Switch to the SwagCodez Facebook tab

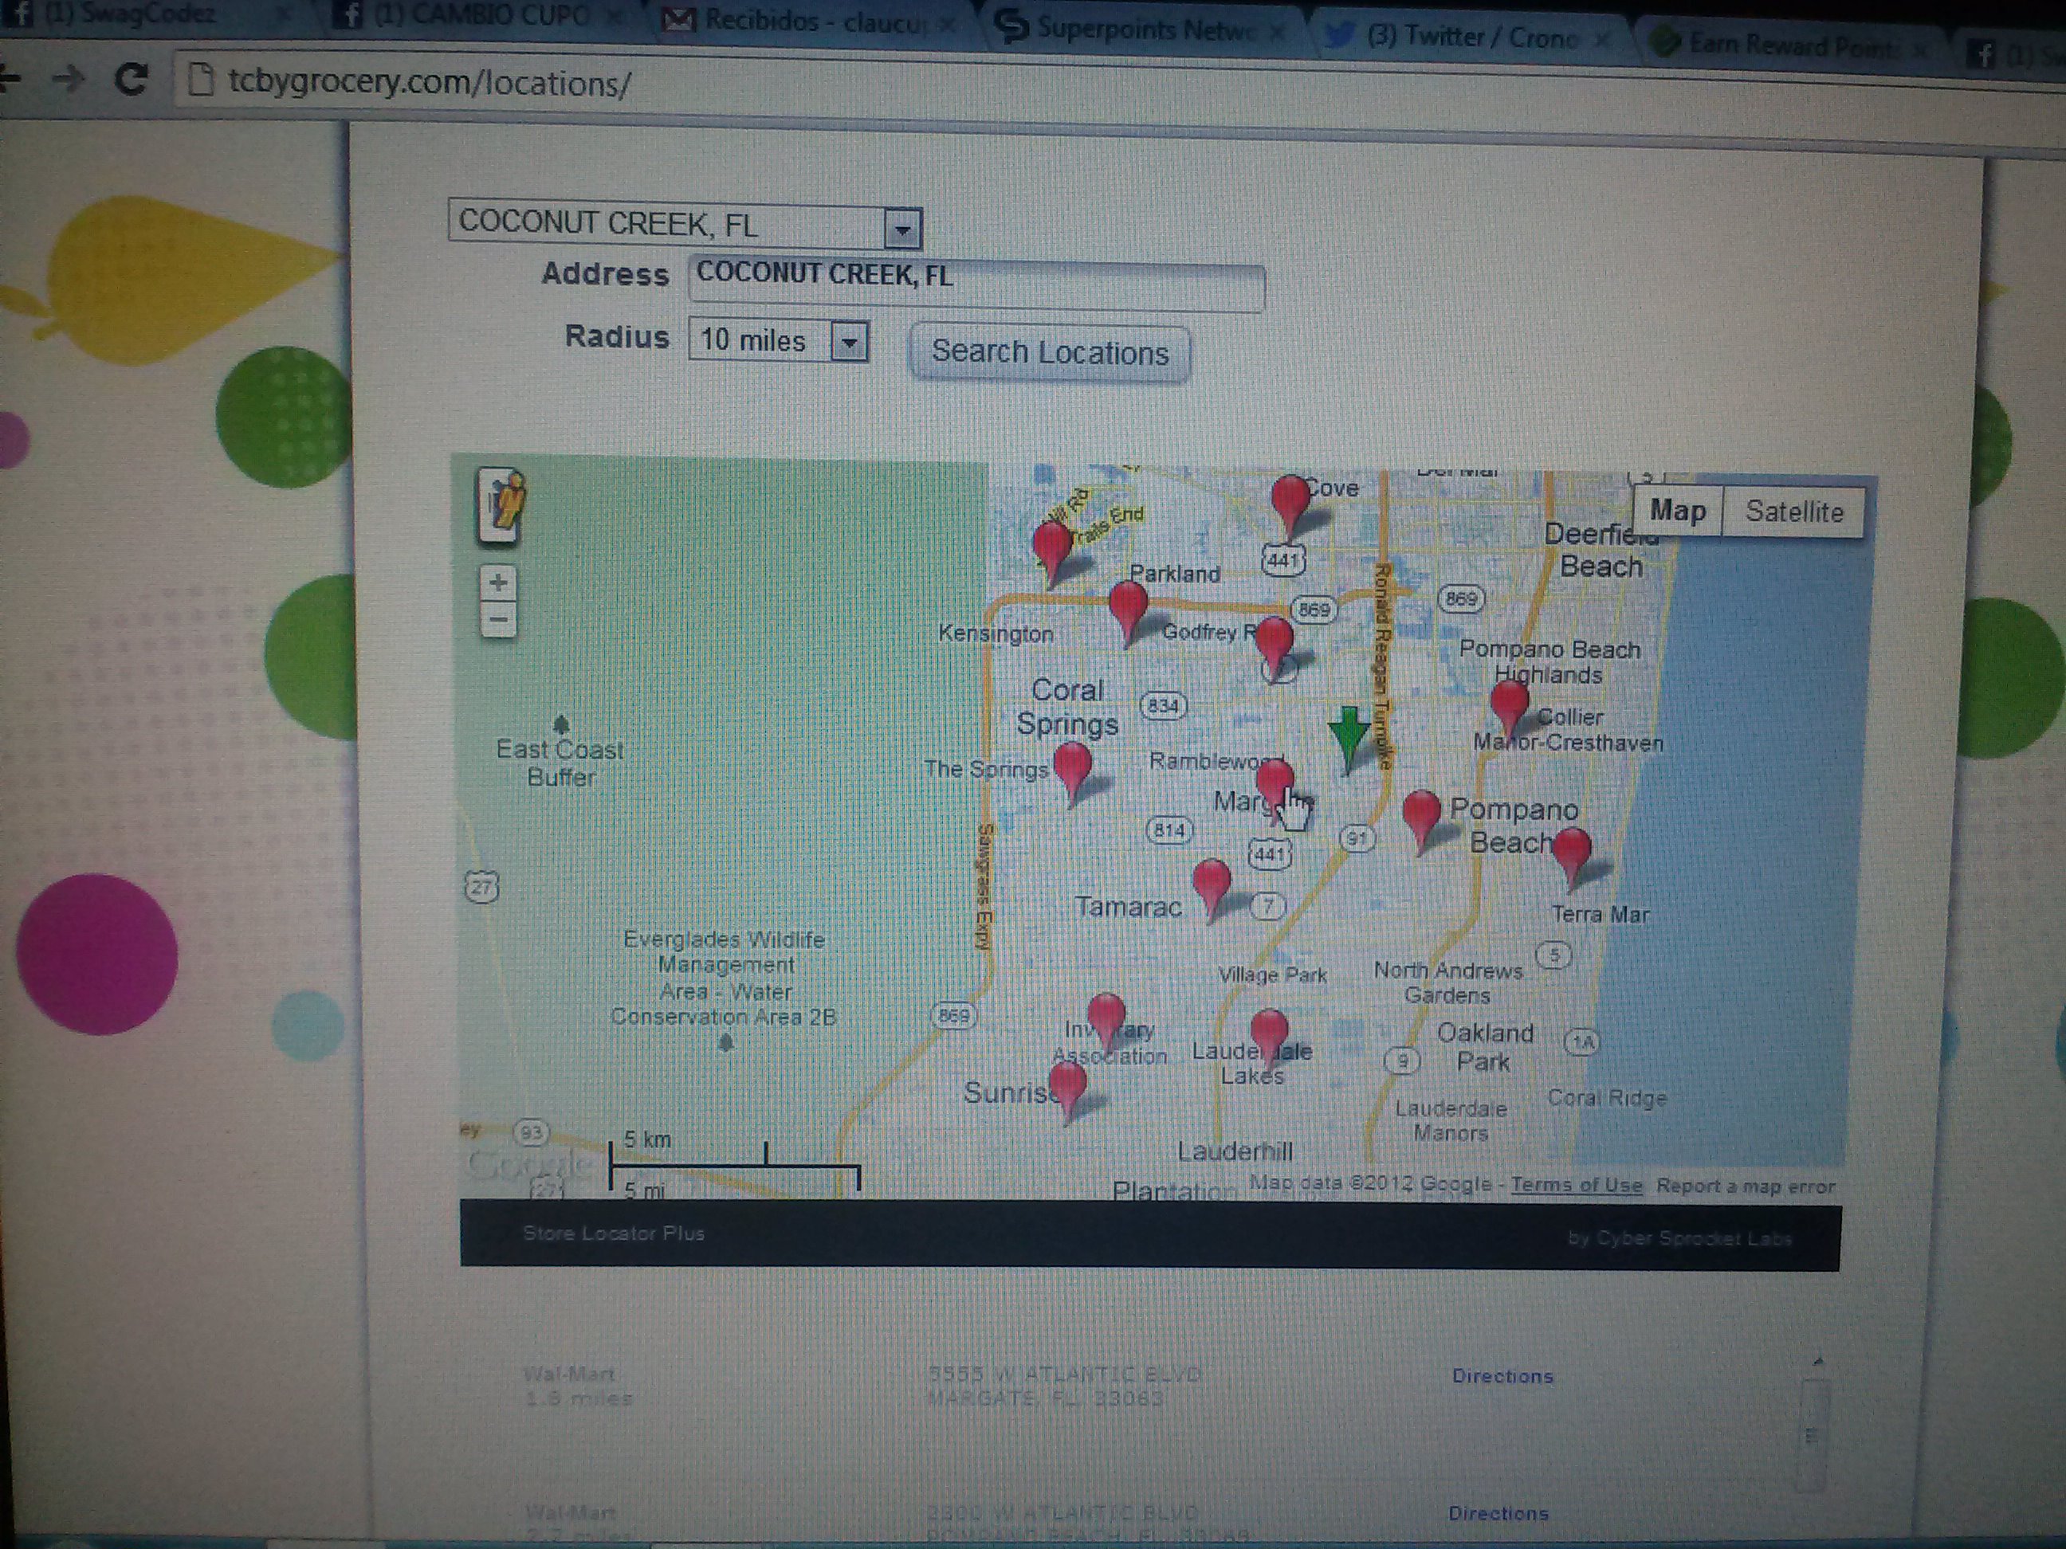click(x=140, y=14)
